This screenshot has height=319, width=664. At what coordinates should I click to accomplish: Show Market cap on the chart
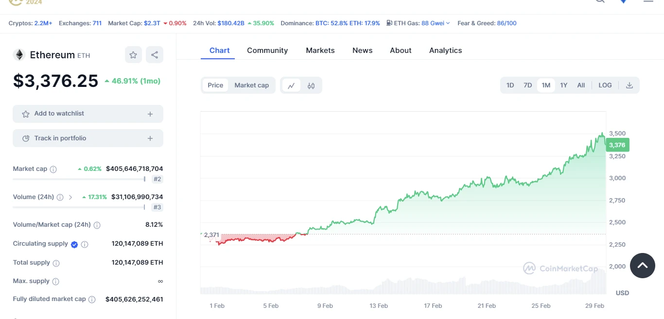coord(251,85)
